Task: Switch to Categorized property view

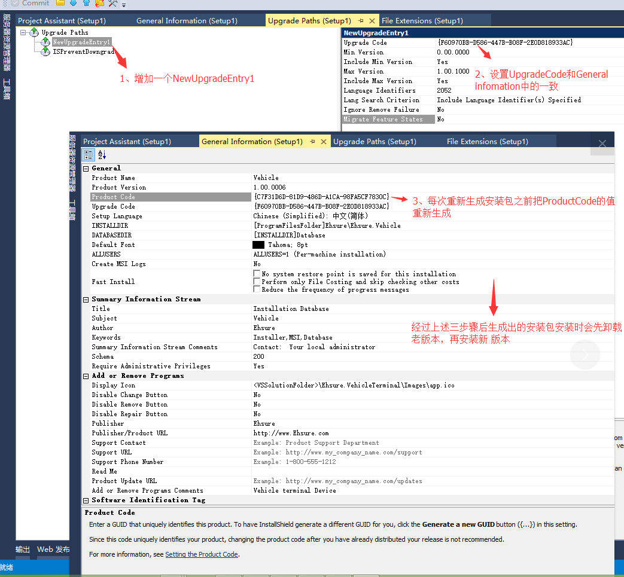Action: pyautogui.click(x=89, y=155)
